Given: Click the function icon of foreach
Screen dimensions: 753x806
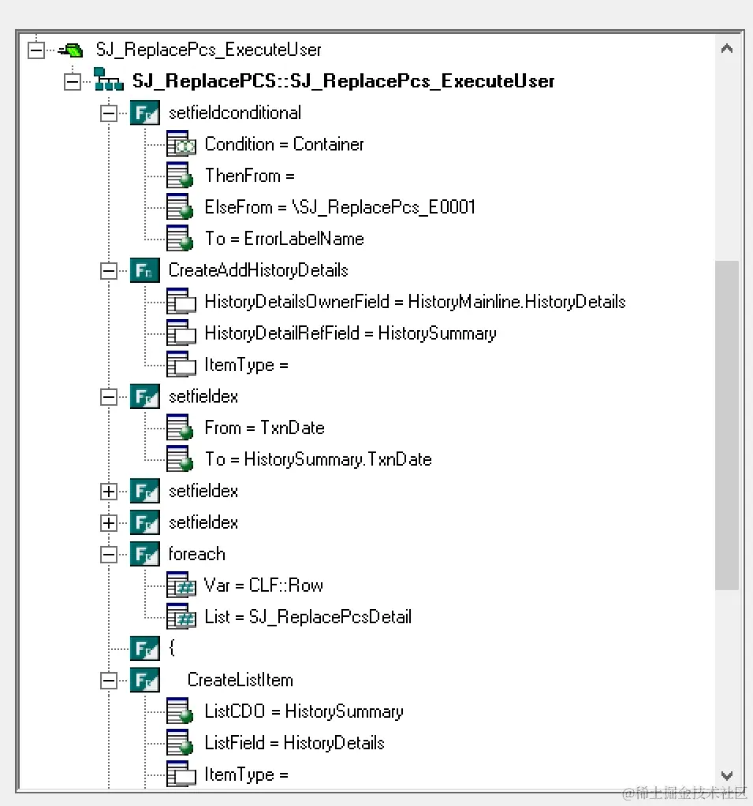Looking at the screenshot, I should [145, 554].
